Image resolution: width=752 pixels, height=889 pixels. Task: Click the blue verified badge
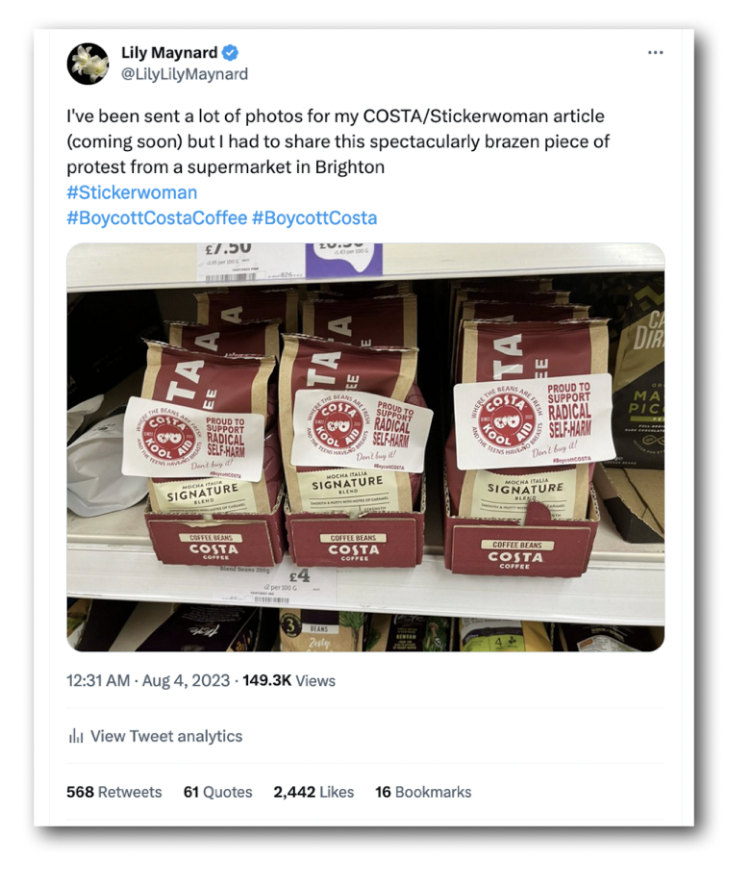coord(231,53)
